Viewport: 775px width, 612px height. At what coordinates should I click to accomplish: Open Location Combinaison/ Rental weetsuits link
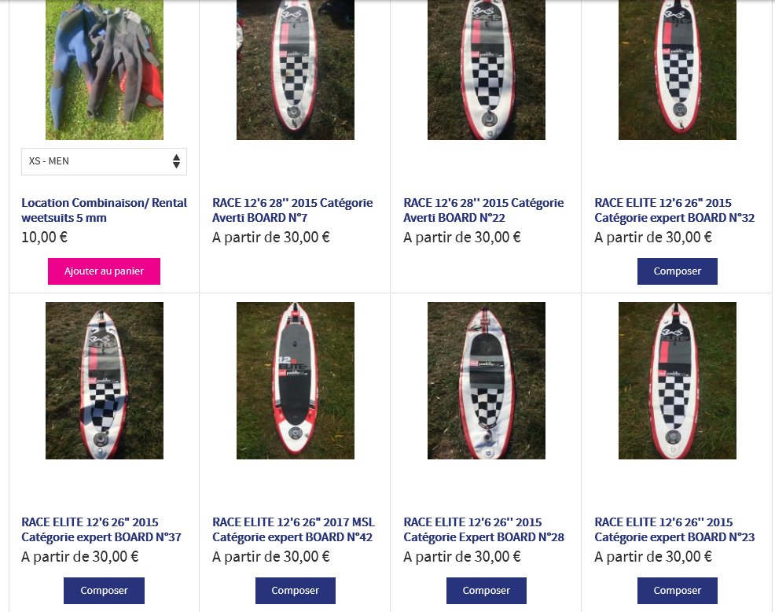(x=104, y=210)
